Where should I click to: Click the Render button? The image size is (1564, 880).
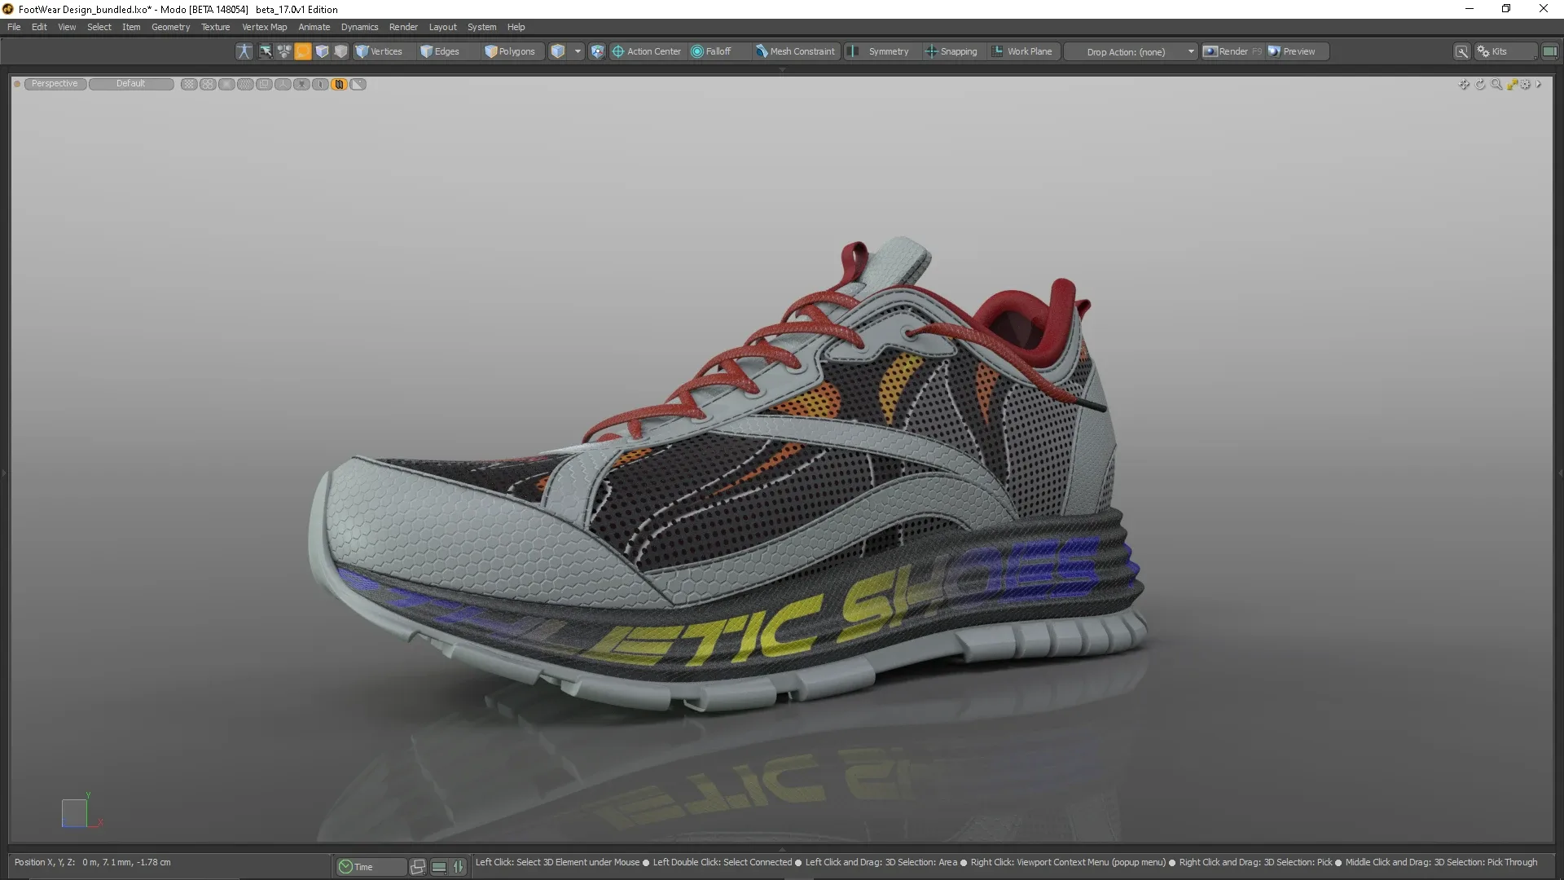click(1232, 51)
